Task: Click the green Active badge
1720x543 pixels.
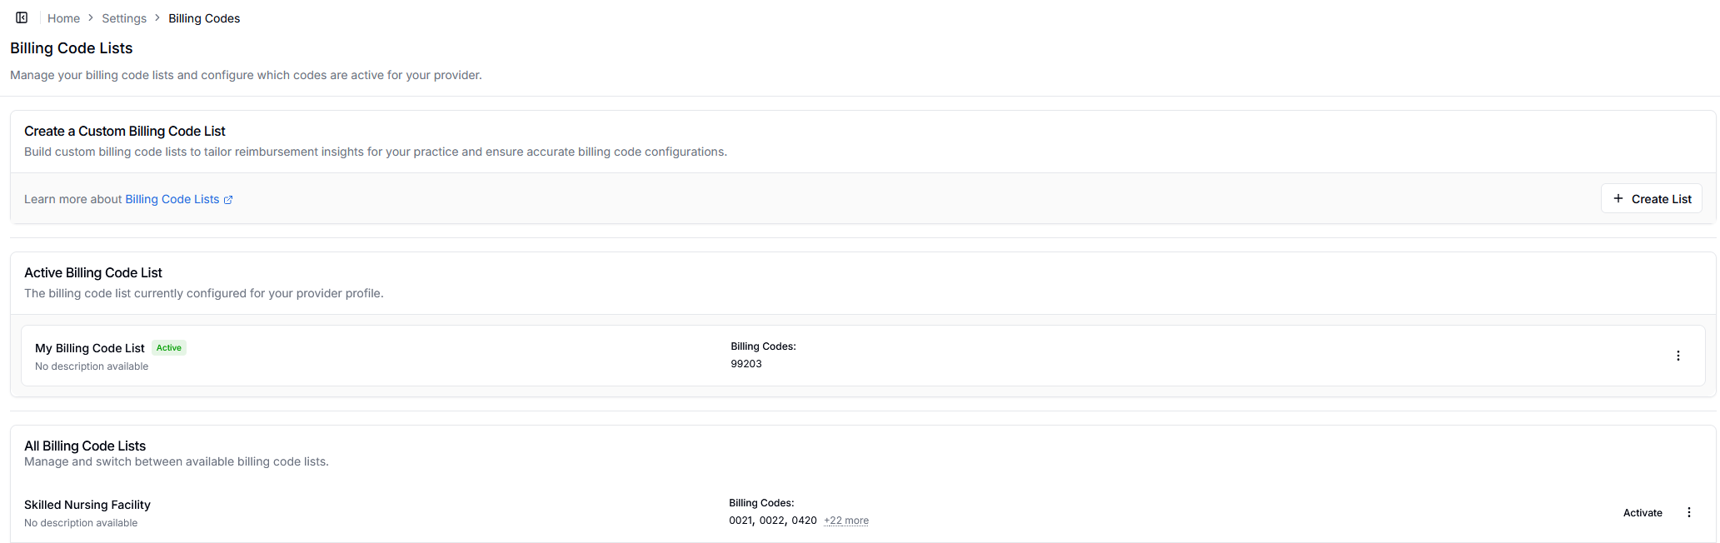Action: (x=168, y=347)
